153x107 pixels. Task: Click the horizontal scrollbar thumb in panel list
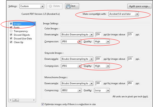click(16, 100)
